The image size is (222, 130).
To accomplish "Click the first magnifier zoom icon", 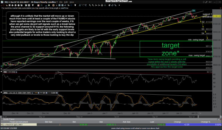I will [x=90, y=6].
